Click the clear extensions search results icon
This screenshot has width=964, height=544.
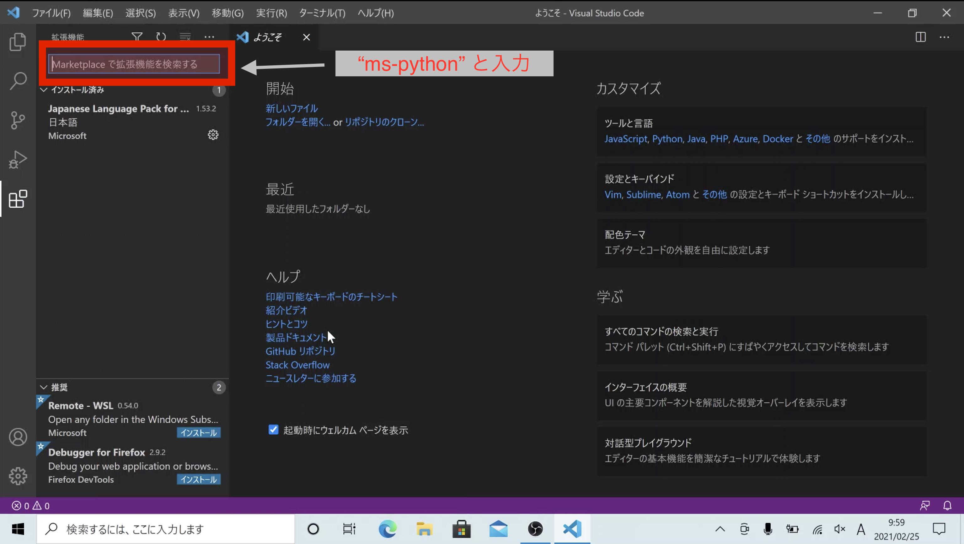pos(185,37)
